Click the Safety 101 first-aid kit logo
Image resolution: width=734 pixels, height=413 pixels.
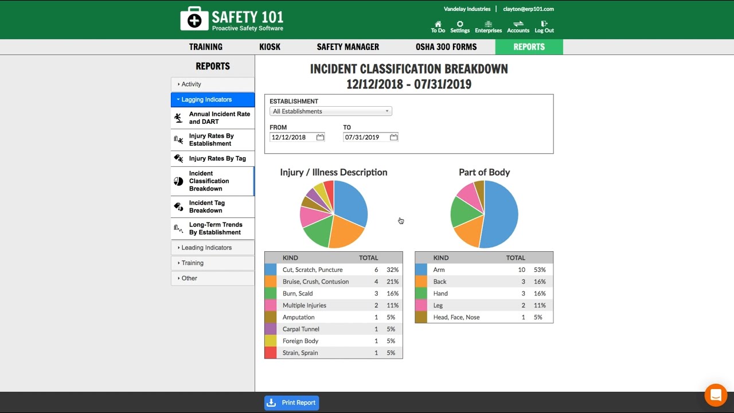pos(194,19)
